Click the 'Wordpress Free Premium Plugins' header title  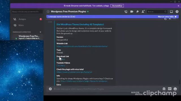pyautogui.click(x=68, y=12)
